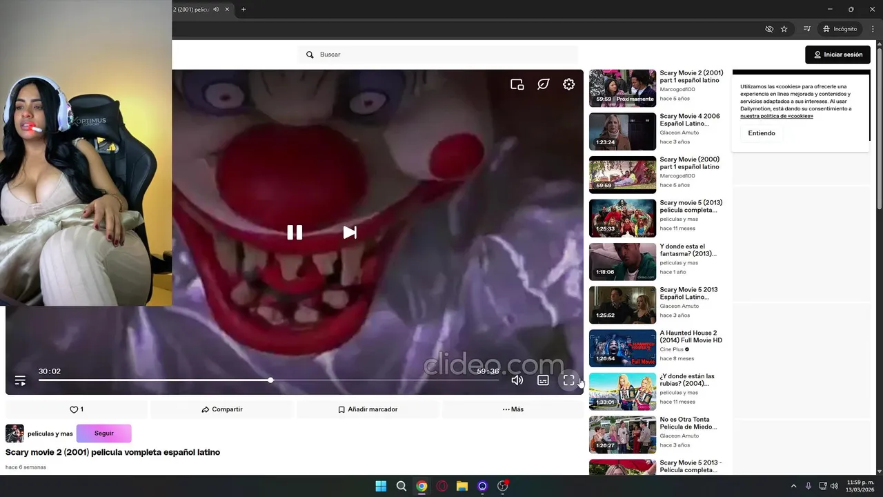Screen dimensions: 883x497
Task: Open the Windows Start menu
Action: pos(381,486)
